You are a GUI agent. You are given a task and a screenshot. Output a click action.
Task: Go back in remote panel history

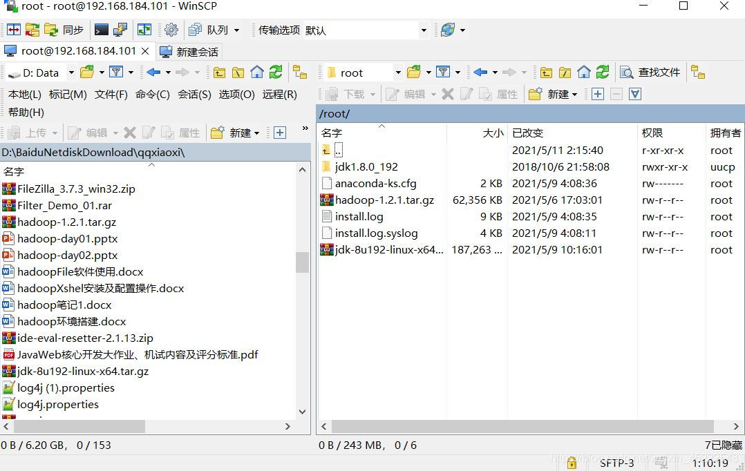(480, 72)
